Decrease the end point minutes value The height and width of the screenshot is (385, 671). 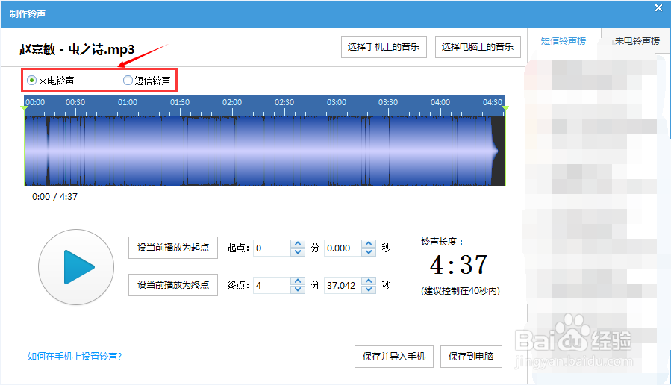tap(297, 289)
